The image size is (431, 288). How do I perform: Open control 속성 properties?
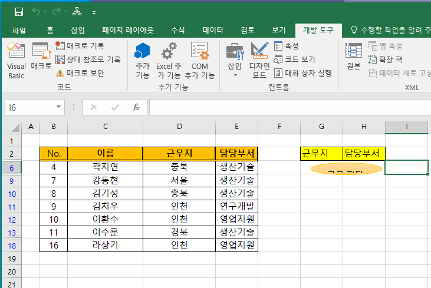[x=287, y=46]
